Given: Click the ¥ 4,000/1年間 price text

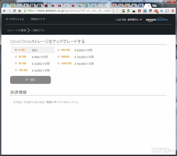Looking at the screenshot, I should pyautogui.click(x=41, y=71).
